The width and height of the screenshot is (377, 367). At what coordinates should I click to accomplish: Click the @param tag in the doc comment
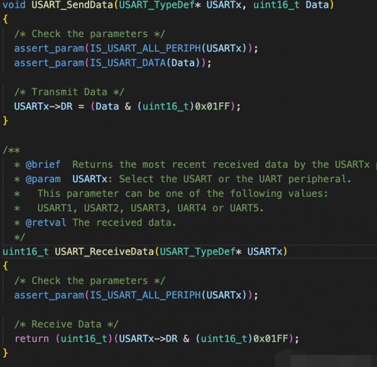tap(43, 179)
